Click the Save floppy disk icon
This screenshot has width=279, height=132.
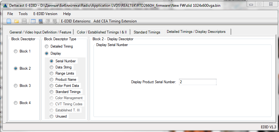(24, 21)
